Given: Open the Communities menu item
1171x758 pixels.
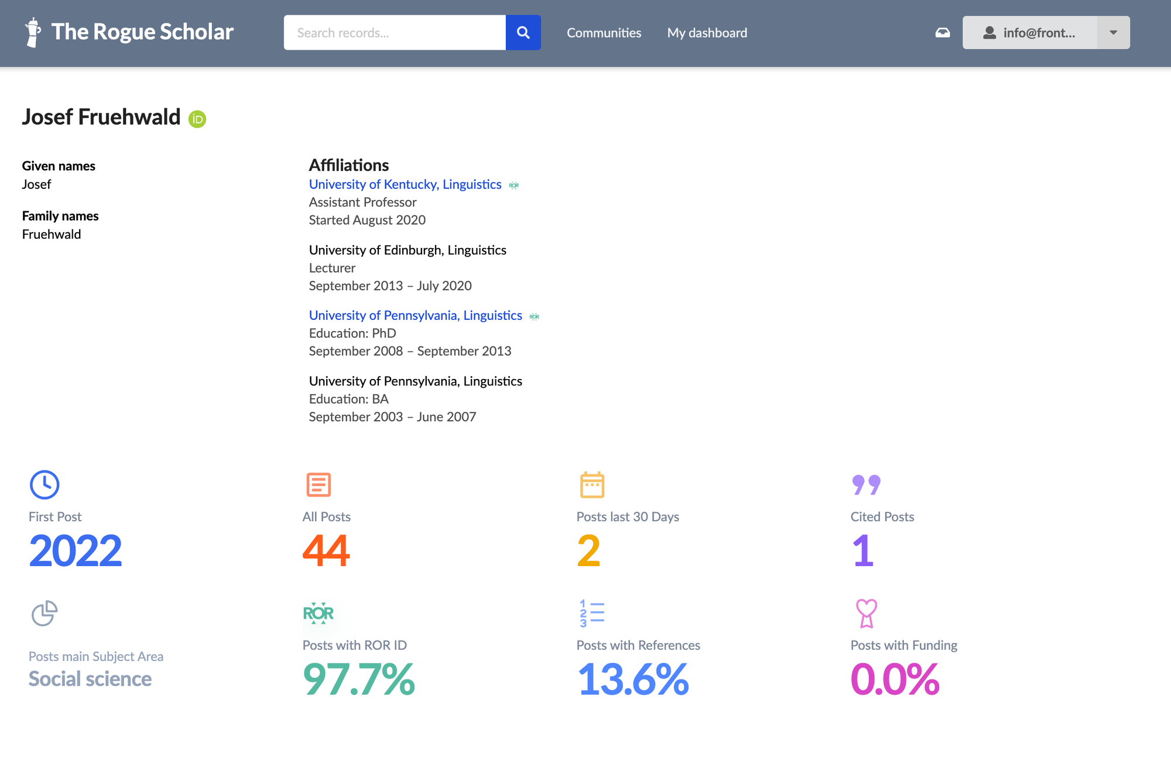Looking at the screenshot, I should (x=604, y=33).
